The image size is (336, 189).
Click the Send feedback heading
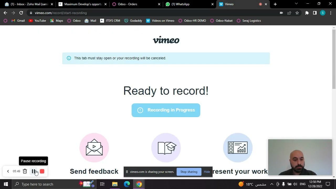94,171
